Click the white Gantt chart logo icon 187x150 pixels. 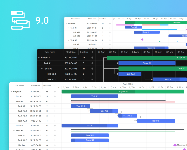click(20, 20)
